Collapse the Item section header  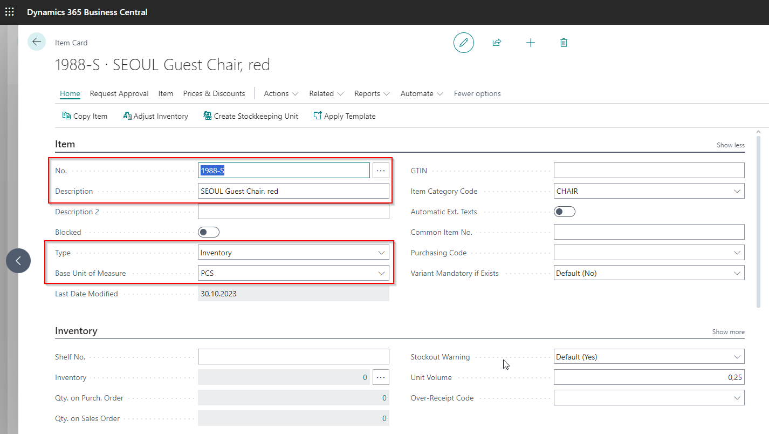[x=65, y=144]
